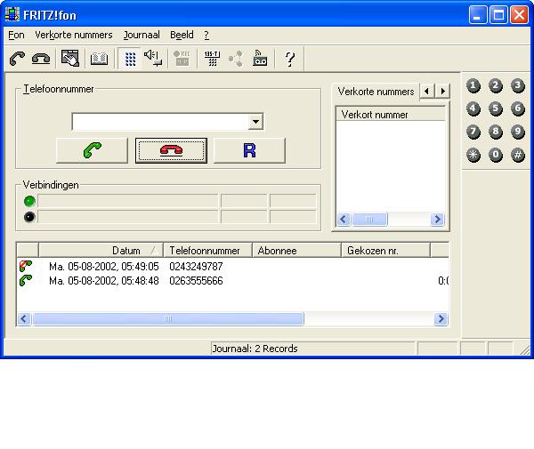Click phone number 0263555666 in journal
This screenshot has width=534, height=449.
(x=196, y=281)
